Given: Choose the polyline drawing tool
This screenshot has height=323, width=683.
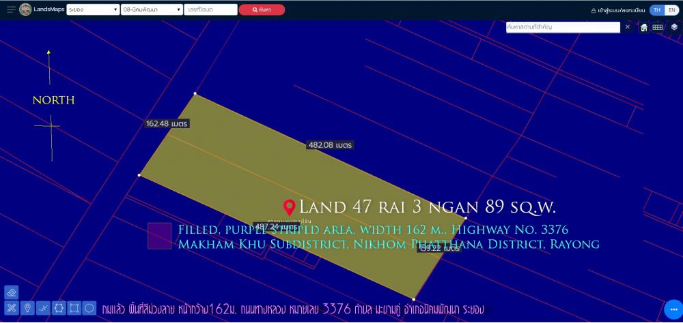Looking at the screenshot, I should tap(43, 307).
